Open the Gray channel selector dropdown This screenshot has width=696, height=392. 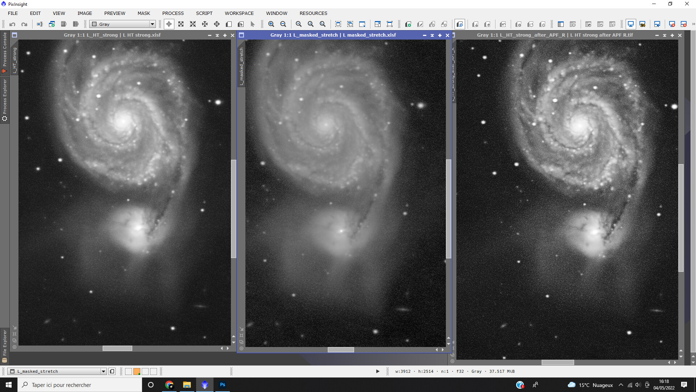coord(152,24)
